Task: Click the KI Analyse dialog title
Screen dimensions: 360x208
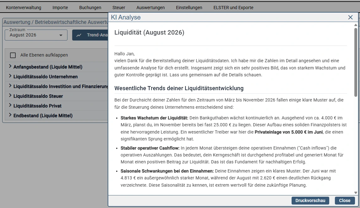Action: [126, 17]
